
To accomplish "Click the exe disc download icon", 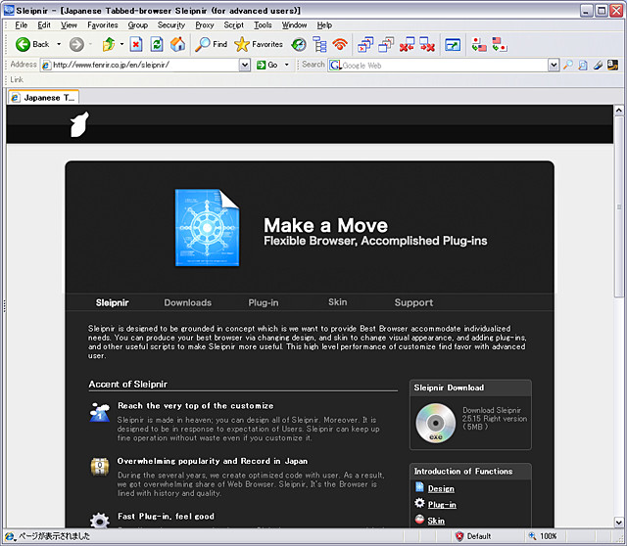I will pyautogui.click(x=435, y=423).
